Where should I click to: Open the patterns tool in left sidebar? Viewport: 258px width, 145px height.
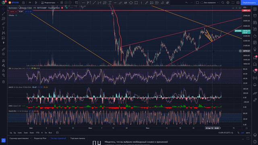(4, 33)
